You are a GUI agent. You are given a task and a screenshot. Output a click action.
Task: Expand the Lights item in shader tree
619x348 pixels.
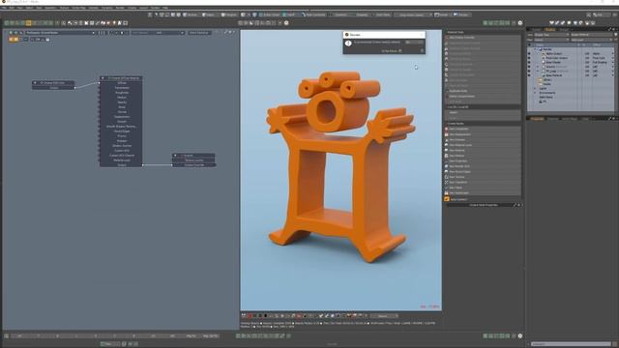pos(536,88)
